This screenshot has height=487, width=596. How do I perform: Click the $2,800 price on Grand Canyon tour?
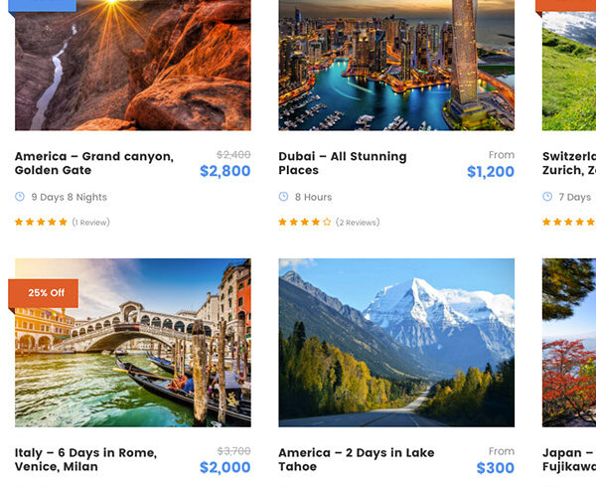click(224, 171)
